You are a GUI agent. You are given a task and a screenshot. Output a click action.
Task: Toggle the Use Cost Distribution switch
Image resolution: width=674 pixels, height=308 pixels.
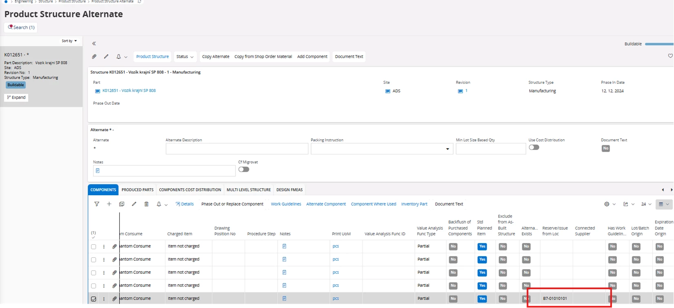click(x=534, y=147)
